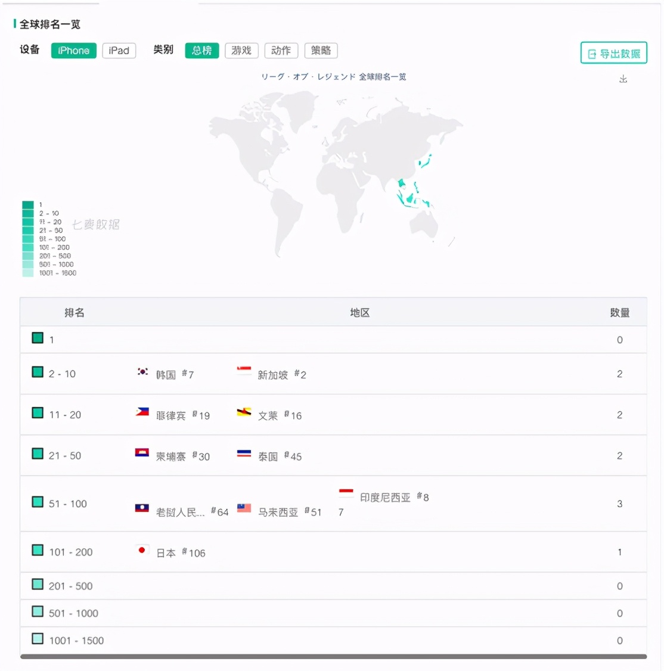
Task: Click the 1001 - 1500 table color swatch
Action: [38, 639]
